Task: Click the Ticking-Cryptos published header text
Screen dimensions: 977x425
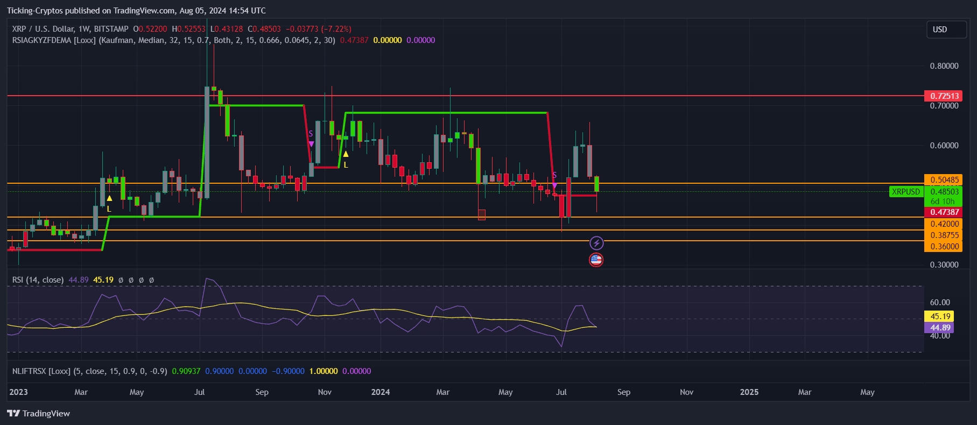Action: point(136,11)
